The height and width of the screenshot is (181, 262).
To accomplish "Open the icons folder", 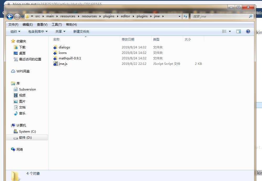I will [63, 53].
